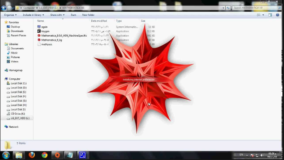Open File Explorer from the taskbar
The height and width of the screenshot is (160, 284).
point(19,155)
